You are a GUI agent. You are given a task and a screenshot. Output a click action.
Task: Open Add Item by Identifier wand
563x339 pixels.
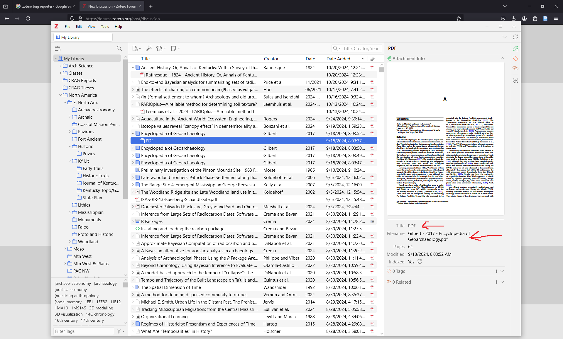click(x=149, y=48)
